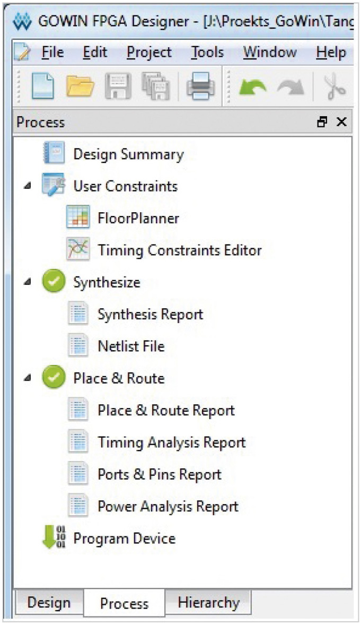Collapse the User Constraints tree node
The height and width of the screenshot is (625, 361).
27,186
